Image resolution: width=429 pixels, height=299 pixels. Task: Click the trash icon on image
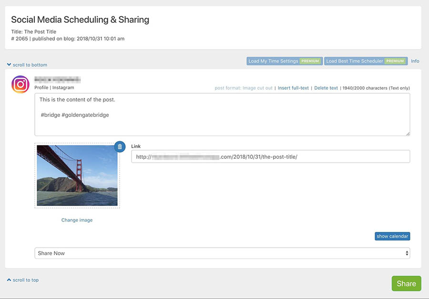120,146
